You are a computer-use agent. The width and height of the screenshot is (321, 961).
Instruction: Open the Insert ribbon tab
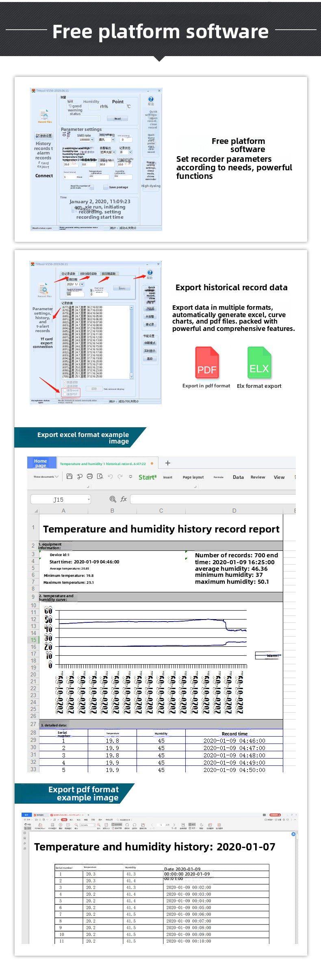pyautogui.click(x=168, y=477)
